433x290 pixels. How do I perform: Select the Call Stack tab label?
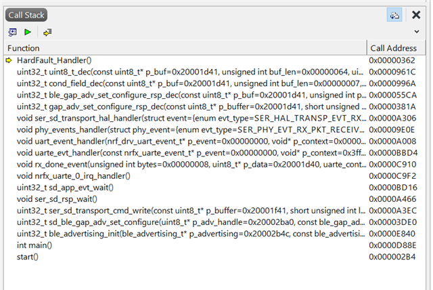26,15
